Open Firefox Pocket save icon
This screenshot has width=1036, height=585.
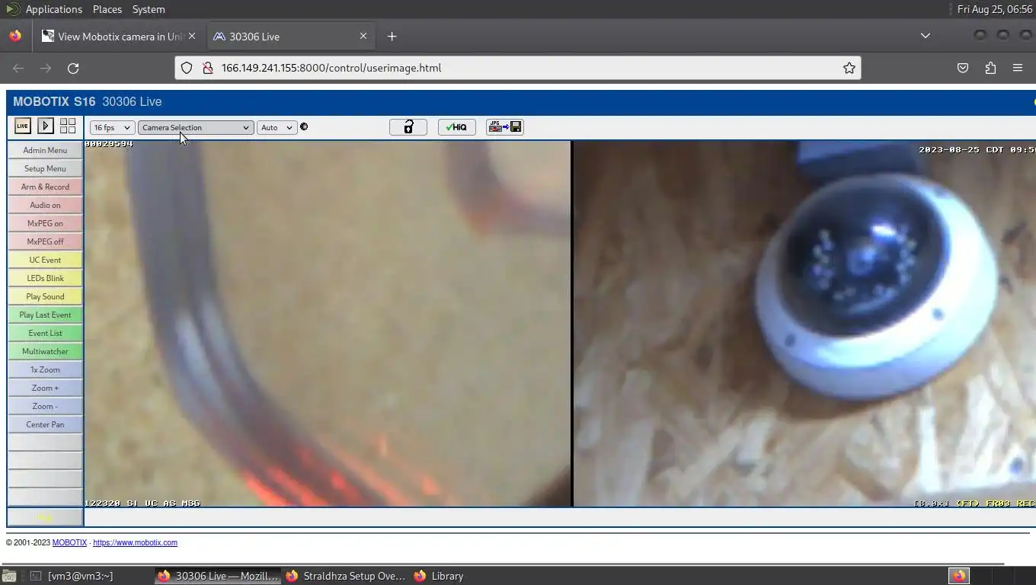coord(963,68)
